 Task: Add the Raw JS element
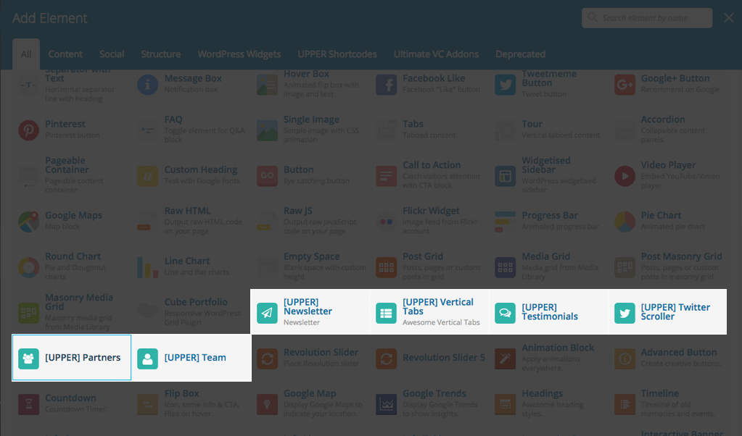310,221
